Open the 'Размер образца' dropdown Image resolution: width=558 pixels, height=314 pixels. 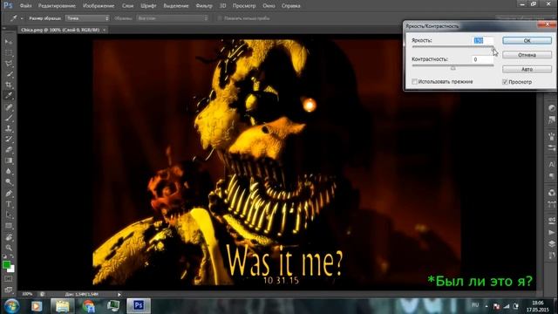point(87,17)
